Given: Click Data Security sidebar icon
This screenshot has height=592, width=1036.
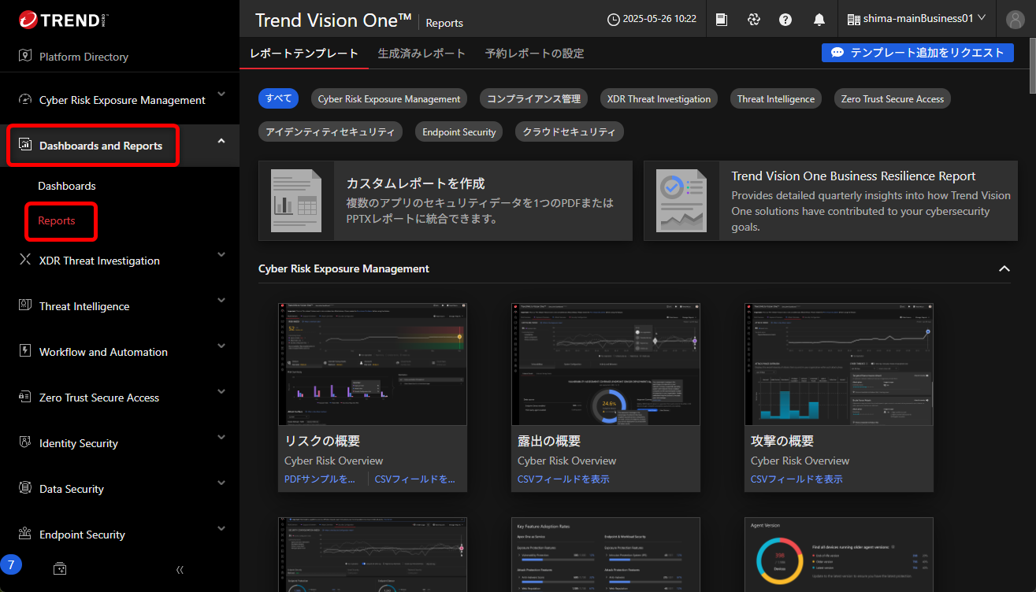Looking at the screenshot, I should 25,488.
